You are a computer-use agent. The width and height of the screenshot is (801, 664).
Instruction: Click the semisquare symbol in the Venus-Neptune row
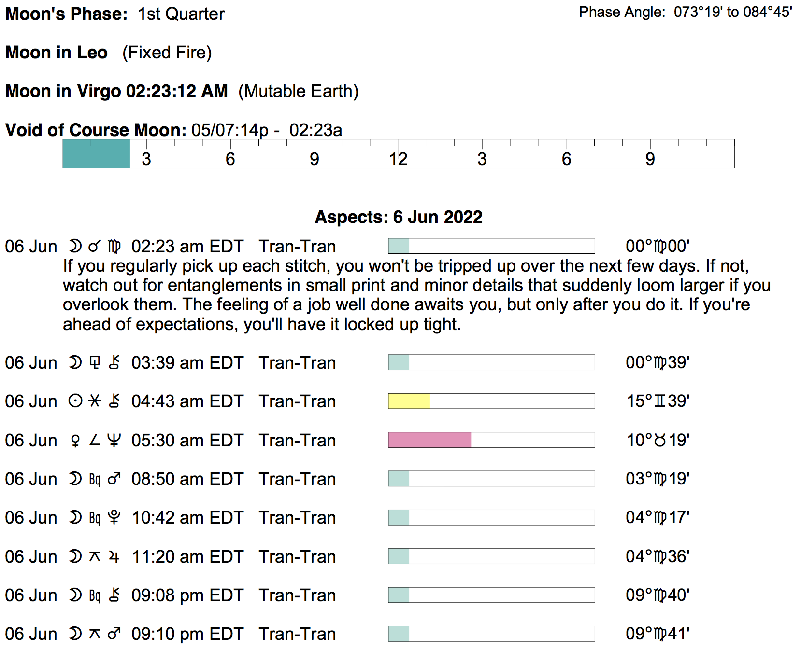[95, 440]
